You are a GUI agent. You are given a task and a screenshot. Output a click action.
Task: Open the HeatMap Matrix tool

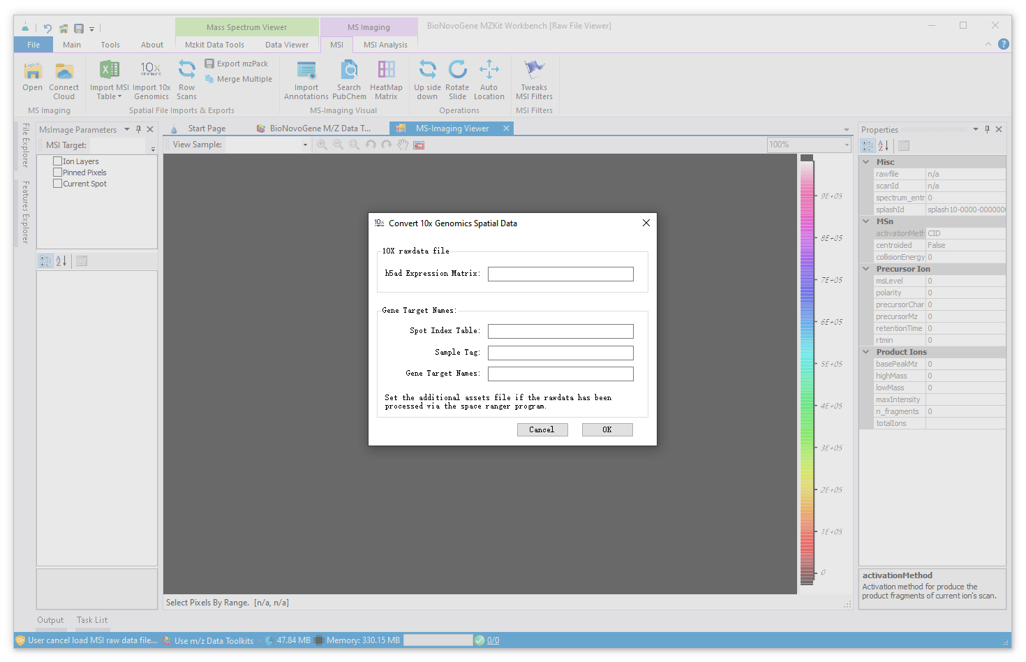[x=386, y=71]
